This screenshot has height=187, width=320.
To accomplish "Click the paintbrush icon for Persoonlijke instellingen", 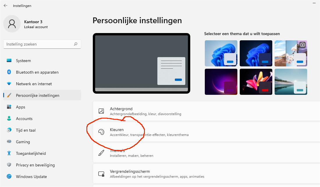I will click(9, 95).
